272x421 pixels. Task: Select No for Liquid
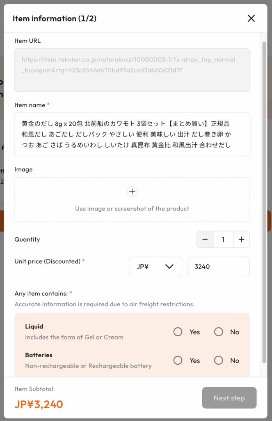[219, 332]
